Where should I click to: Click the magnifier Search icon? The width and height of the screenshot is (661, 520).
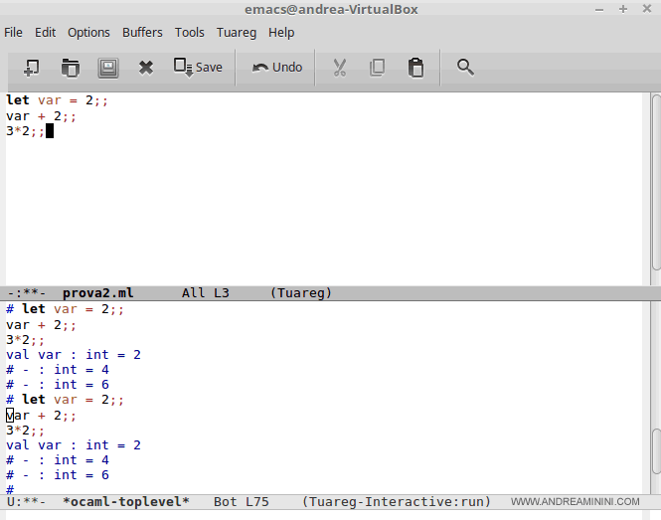pos(464,68)
